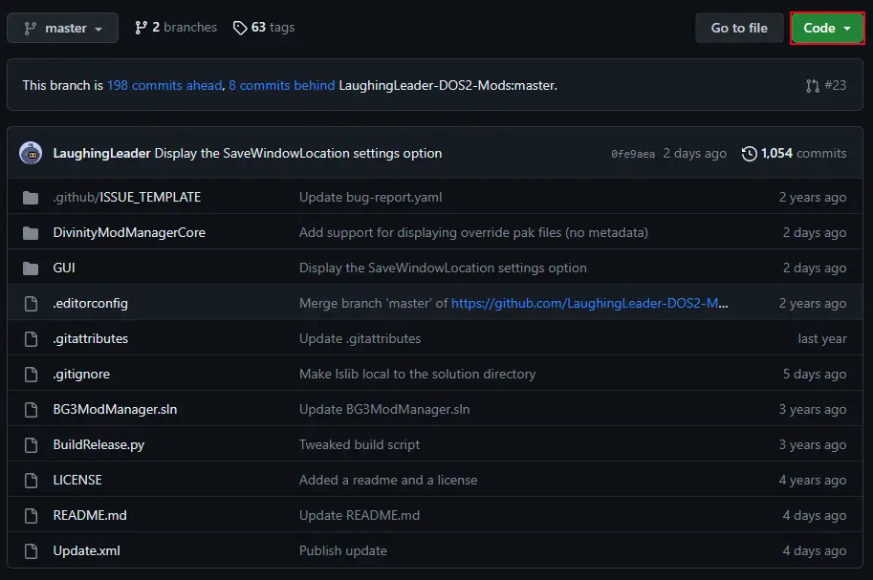Viewport: 873px width, 580px height.
Task: Open the master branch dropdown
Action: [62, 28]
